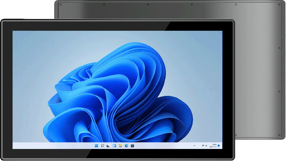
Task: Open volume control in the system tray
Action: coord(206,146)
